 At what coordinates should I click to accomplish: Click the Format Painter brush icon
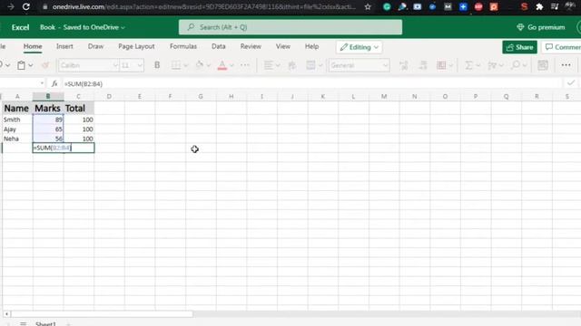45,65
